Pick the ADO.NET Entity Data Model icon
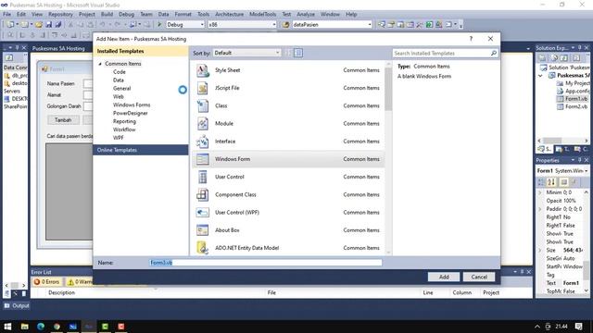Screen dimensions: 593x333 (202, 248)
